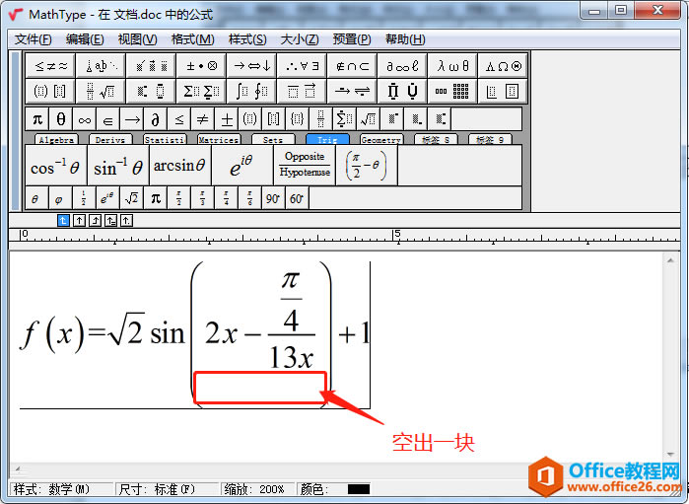Insert the 60° symbol from small bar
This screenshot has height=504, width=689.
(297, 198)
